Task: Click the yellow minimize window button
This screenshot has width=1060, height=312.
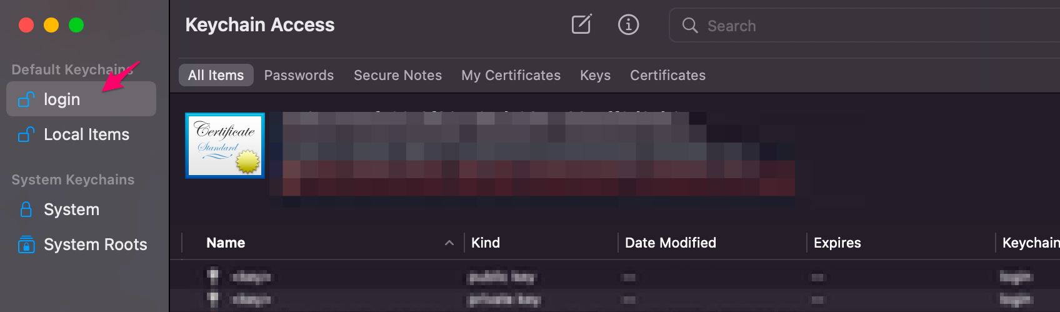Action: [51, 25]
